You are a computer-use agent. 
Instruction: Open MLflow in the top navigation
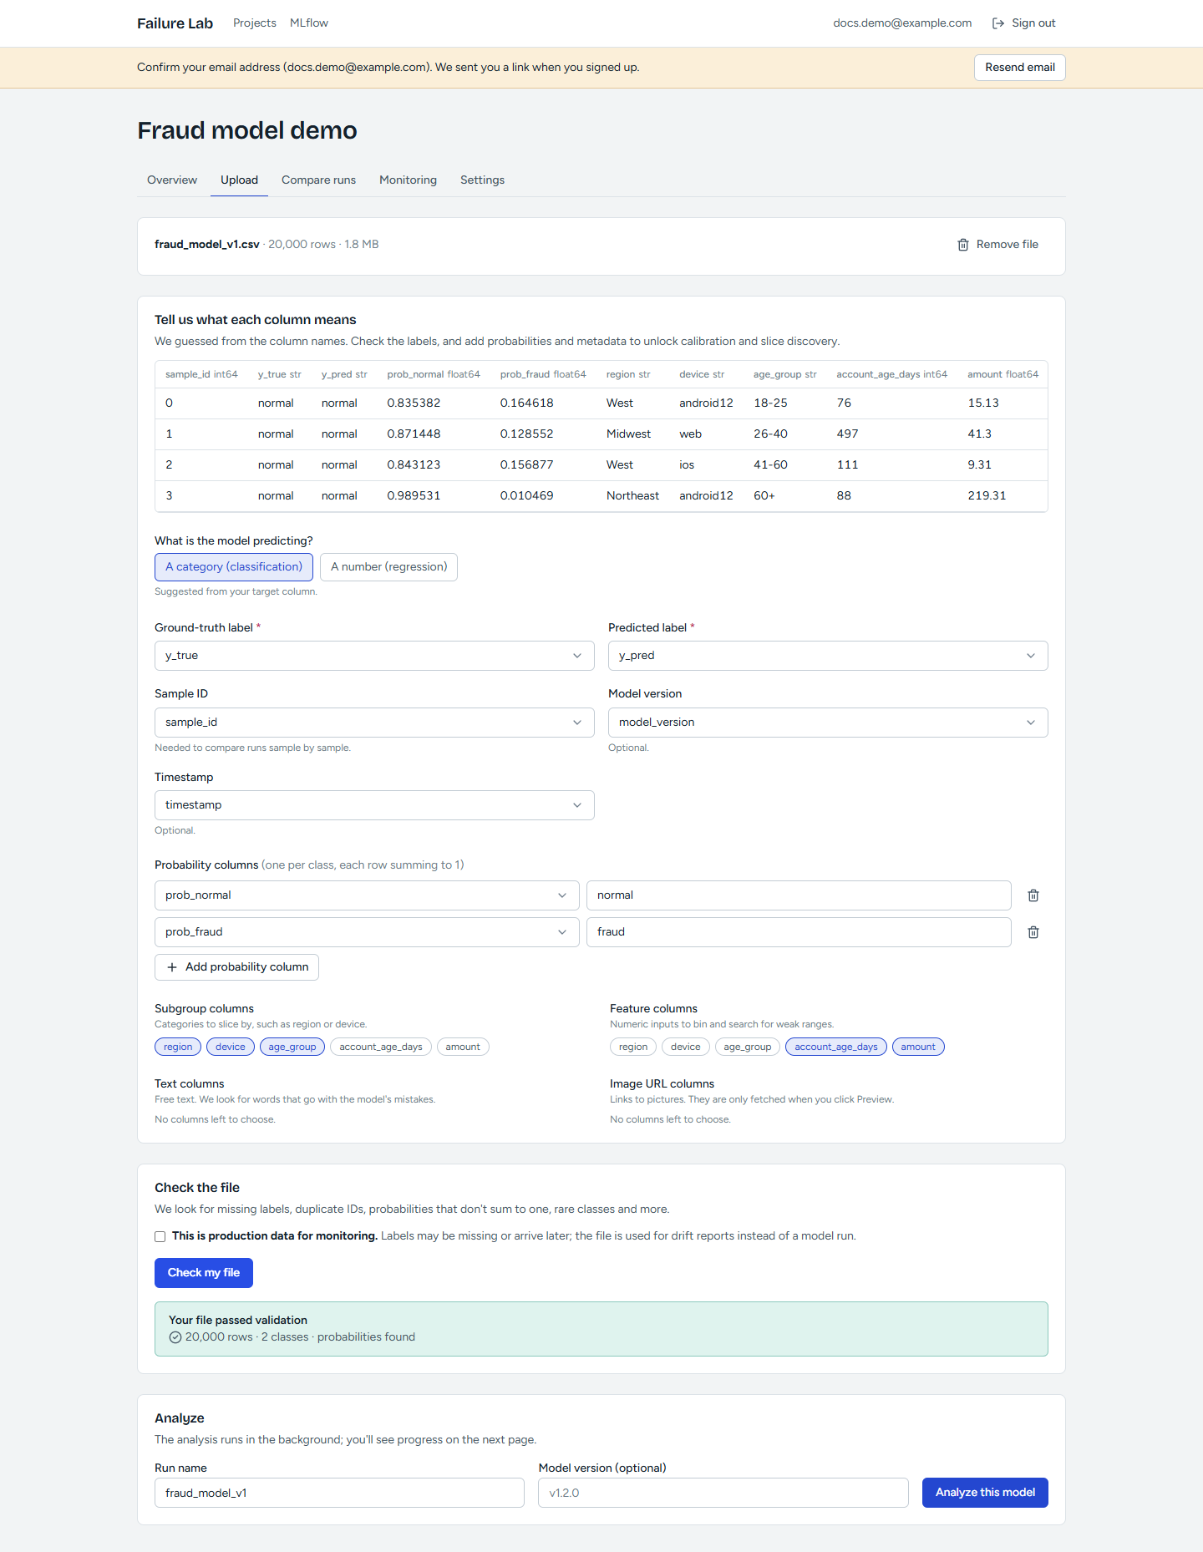pos(309,23)
